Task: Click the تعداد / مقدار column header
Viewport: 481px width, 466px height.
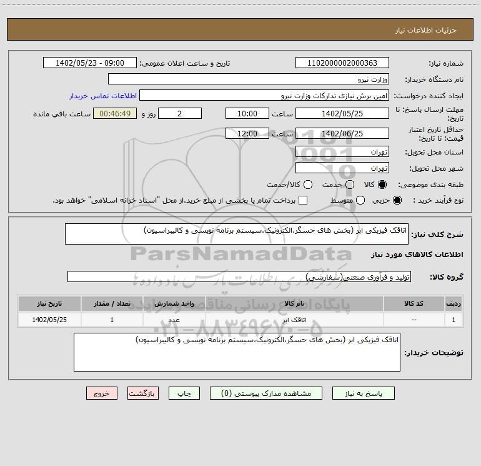Action: [112, 303]
